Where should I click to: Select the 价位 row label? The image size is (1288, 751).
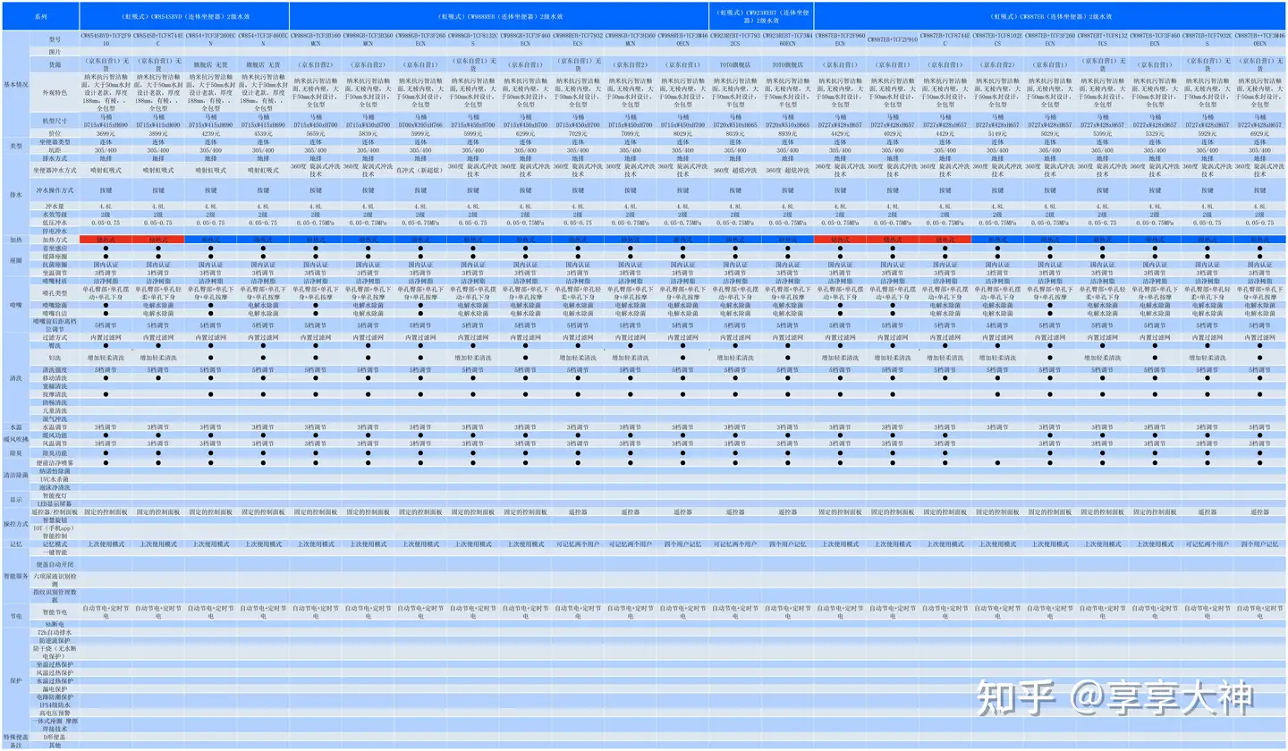pos(55,133)
